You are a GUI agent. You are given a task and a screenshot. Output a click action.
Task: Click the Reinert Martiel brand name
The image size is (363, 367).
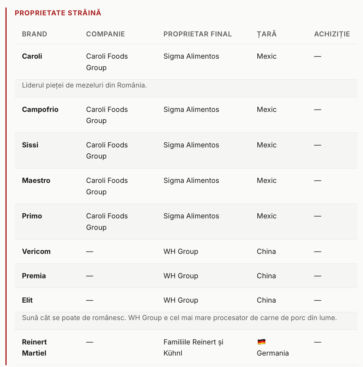click(x=34, y=347)
